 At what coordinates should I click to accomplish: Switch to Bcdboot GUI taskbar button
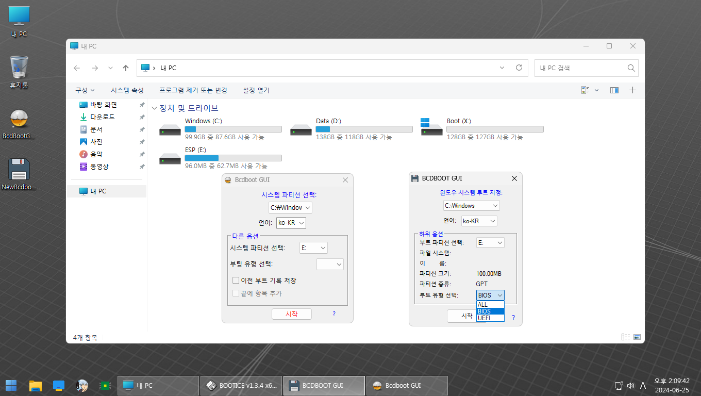407,386
